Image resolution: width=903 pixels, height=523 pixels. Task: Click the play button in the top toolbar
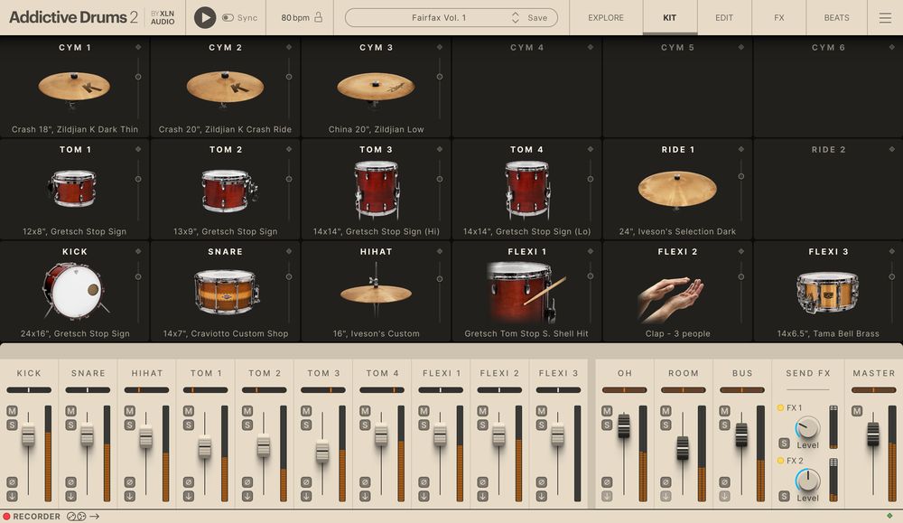[x=207, y=17]
